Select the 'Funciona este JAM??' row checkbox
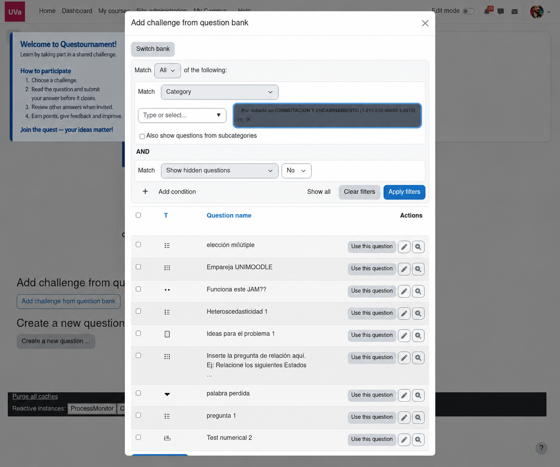This screenshot has height=467, width=560. 138,289
